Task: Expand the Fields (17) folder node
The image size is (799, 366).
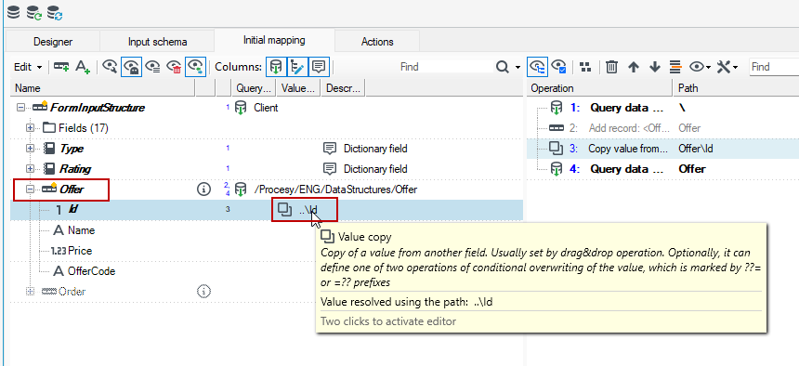Action: click(x=30, y=128)
